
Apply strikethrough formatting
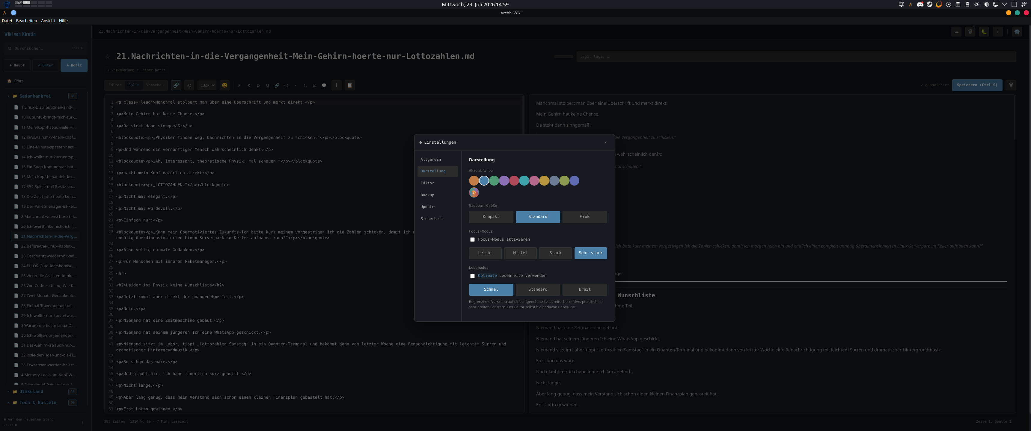pos(258,85)
